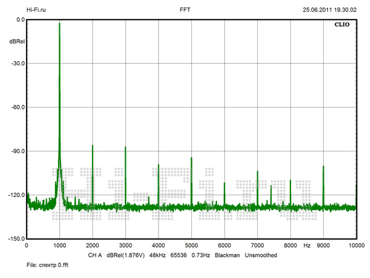Click the CH A channel label
370x278 pixels.
point(94,255)
